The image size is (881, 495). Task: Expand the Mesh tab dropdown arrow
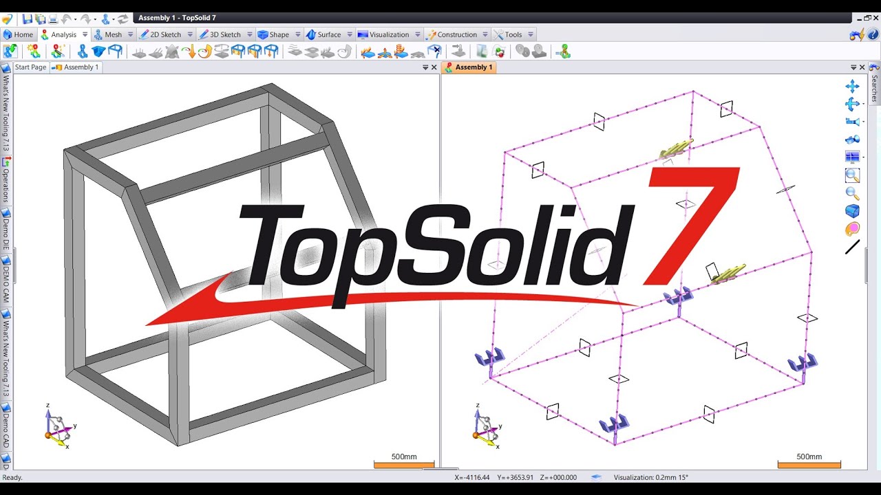129,34
